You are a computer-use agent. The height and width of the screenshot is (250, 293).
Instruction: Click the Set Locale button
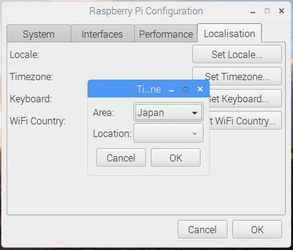coord(237,54)
